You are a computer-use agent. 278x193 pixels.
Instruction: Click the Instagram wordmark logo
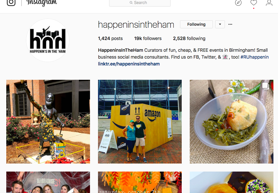(42, 3)
